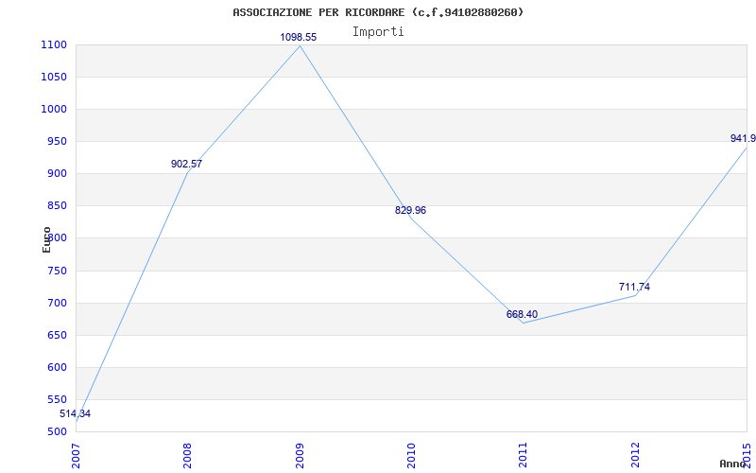This screenshot has height=473, width=756.
Task: Click the 2015 x-axis year label
Action: pyautogui.click(x=747, y=455)
